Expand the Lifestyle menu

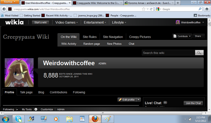pos(119,22)
